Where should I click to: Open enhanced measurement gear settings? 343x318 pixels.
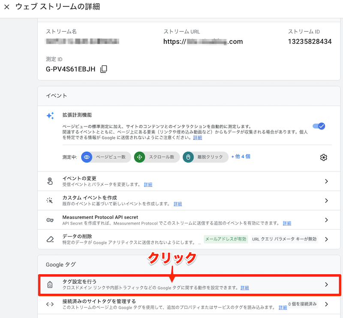[x=324, y=157]
